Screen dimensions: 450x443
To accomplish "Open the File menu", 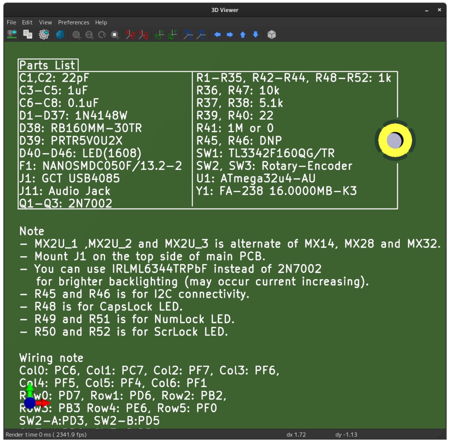I will [11, 22].
